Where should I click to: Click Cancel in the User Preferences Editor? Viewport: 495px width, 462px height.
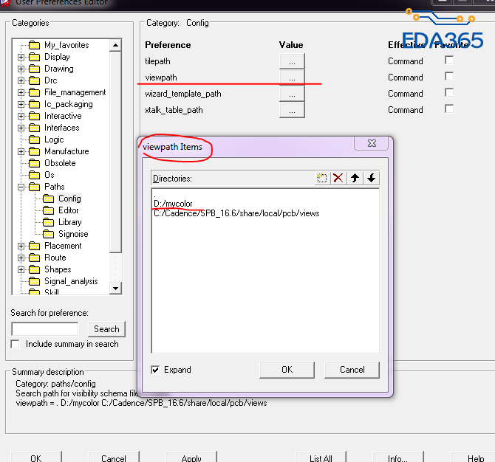tap(114, 458)
